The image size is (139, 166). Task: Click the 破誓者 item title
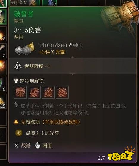click(23, 14)
